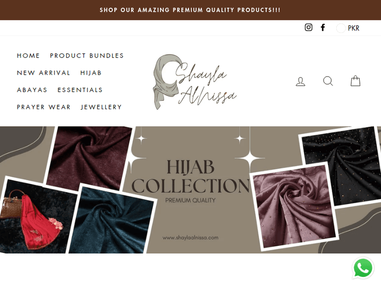Click the premium quality products announcement bar
Screen dimensions: 381x286
point(190,10)
